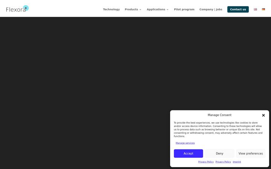Open the Imprint link

tap(237, 162)
